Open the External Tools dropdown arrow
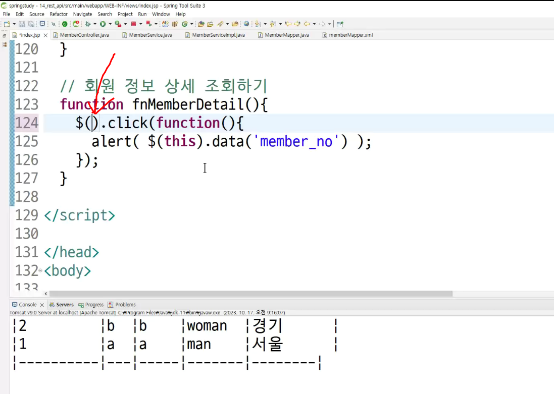This screenshot has height=394, width=554. [x=125, y=24]
